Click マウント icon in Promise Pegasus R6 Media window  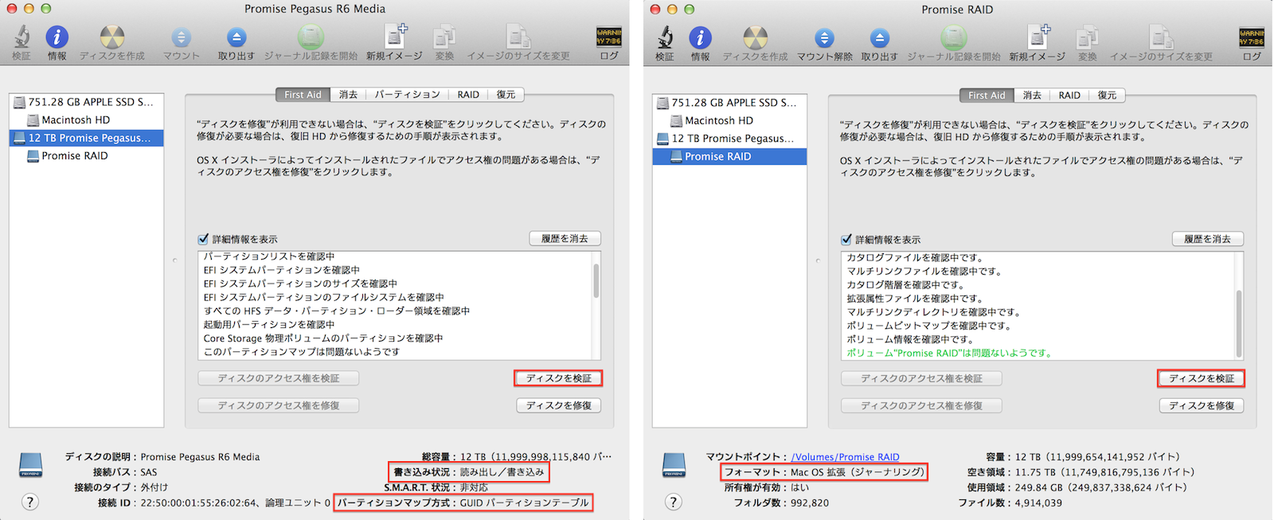182,37
